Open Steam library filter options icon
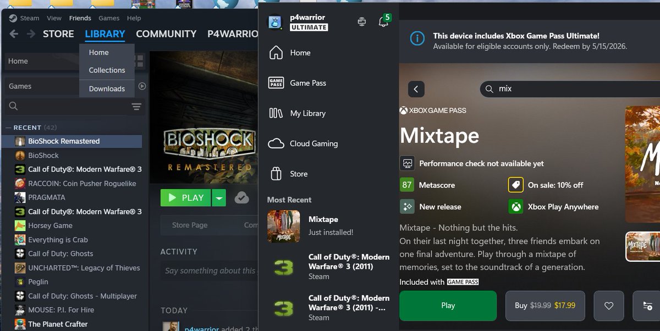Screen dimensions: 660x331 pyautogui.click(x=136, y=107)
